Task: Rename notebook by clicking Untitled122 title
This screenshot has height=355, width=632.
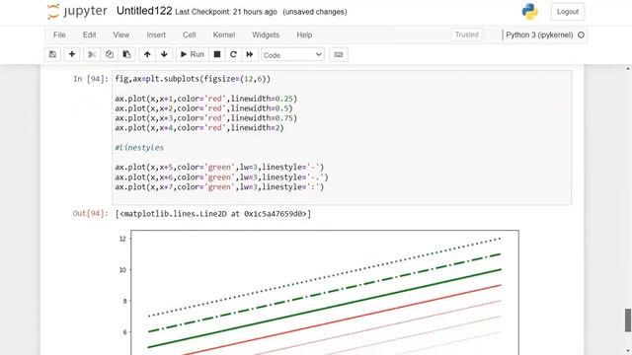Action: click(144, 11)
